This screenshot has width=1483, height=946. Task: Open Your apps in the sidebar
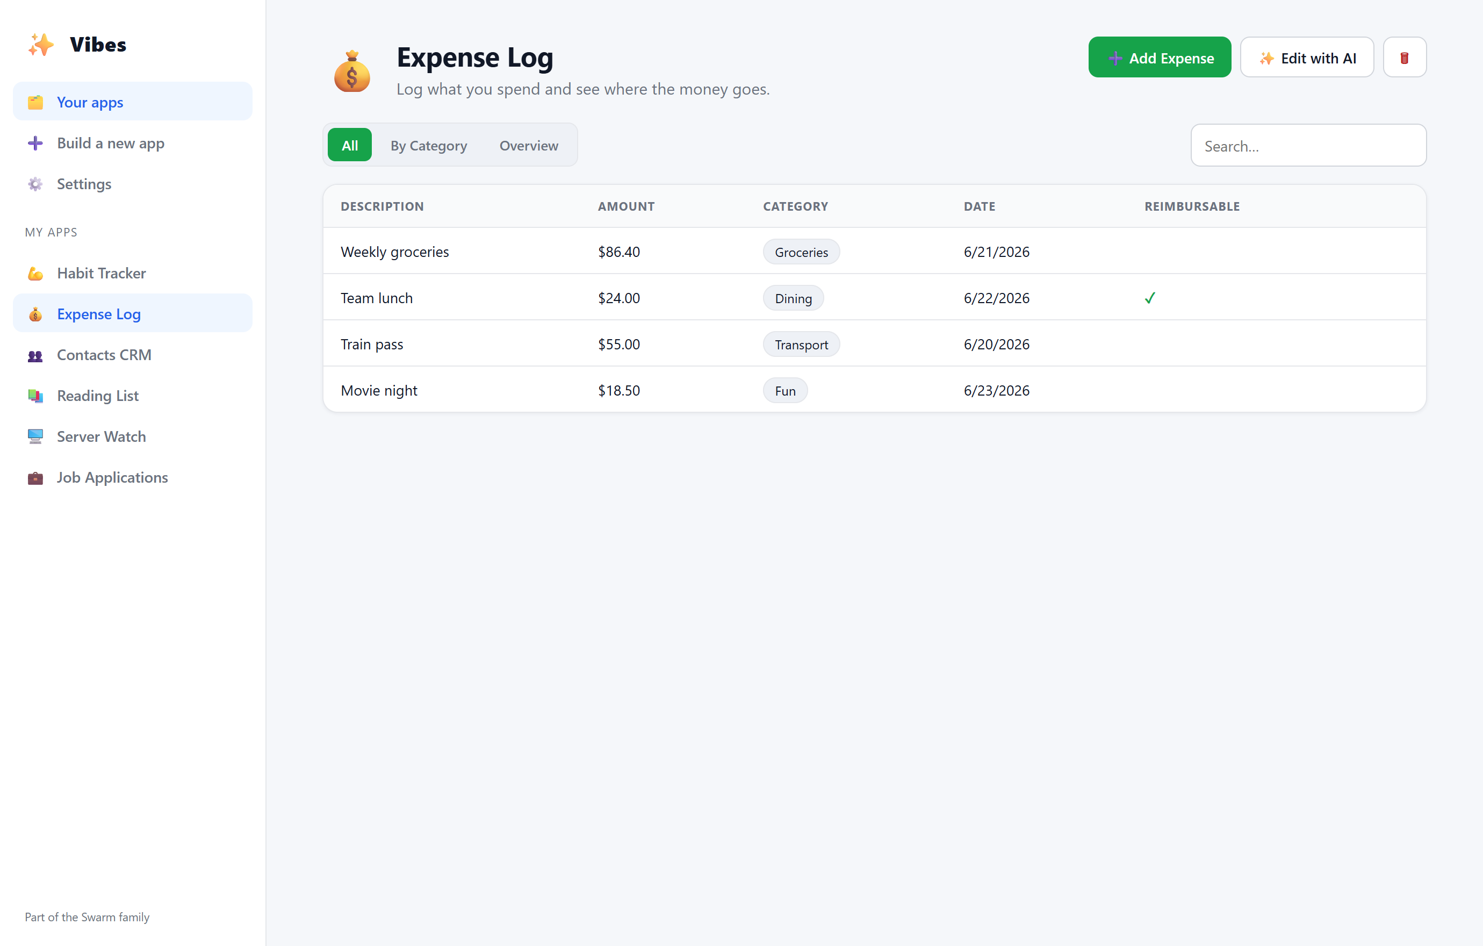[x=132, y=102]
